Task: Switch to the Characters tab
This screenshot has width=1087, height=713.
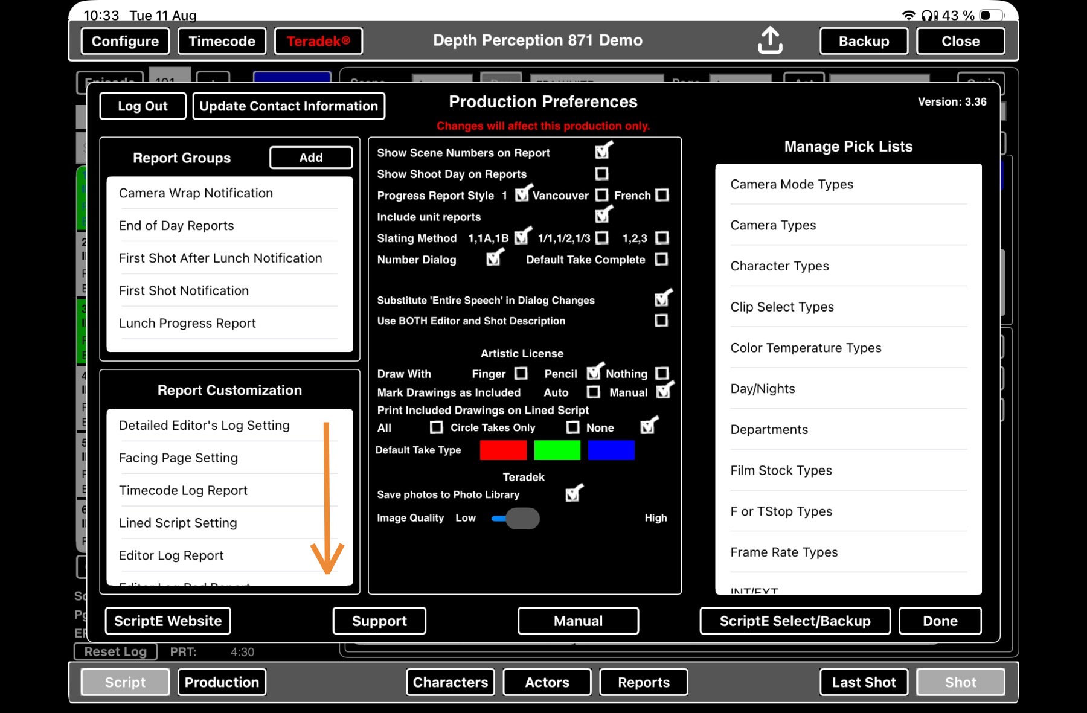Action: click(x=450, y=682)
